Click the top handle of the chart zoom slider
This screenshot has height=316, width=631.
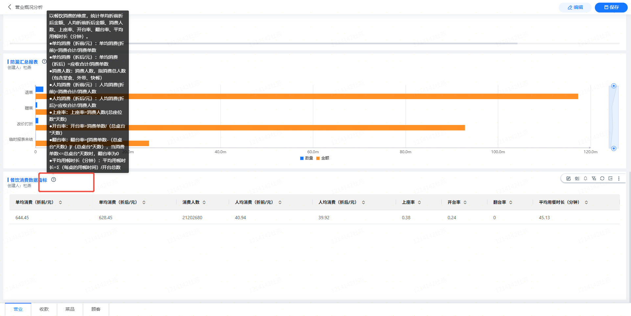pyautogui.click(x=614, y=86)
